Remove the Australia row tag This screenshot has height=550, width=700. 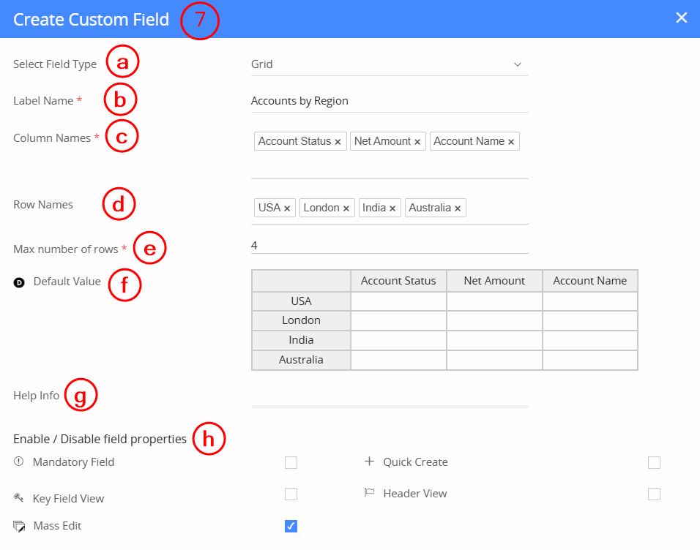coord(458,208)
